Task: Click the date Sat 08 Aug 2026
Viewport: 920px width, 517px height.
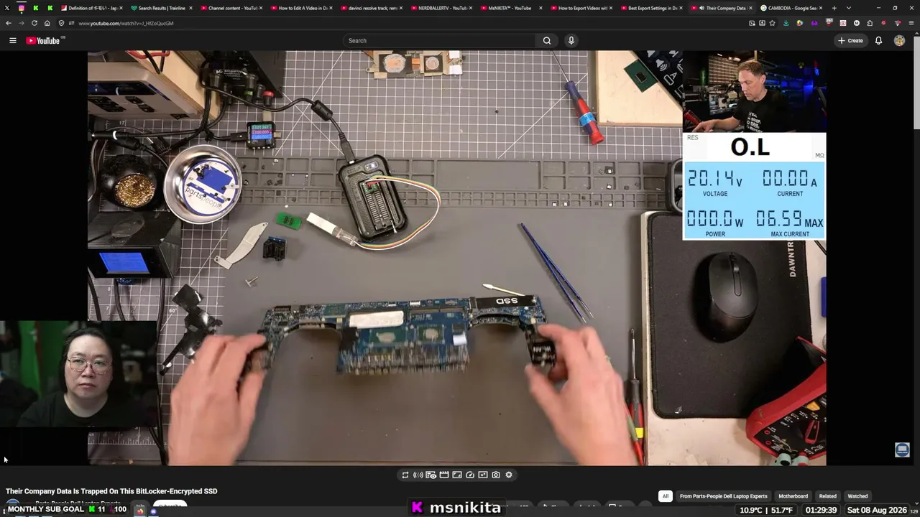Action: 877,510
